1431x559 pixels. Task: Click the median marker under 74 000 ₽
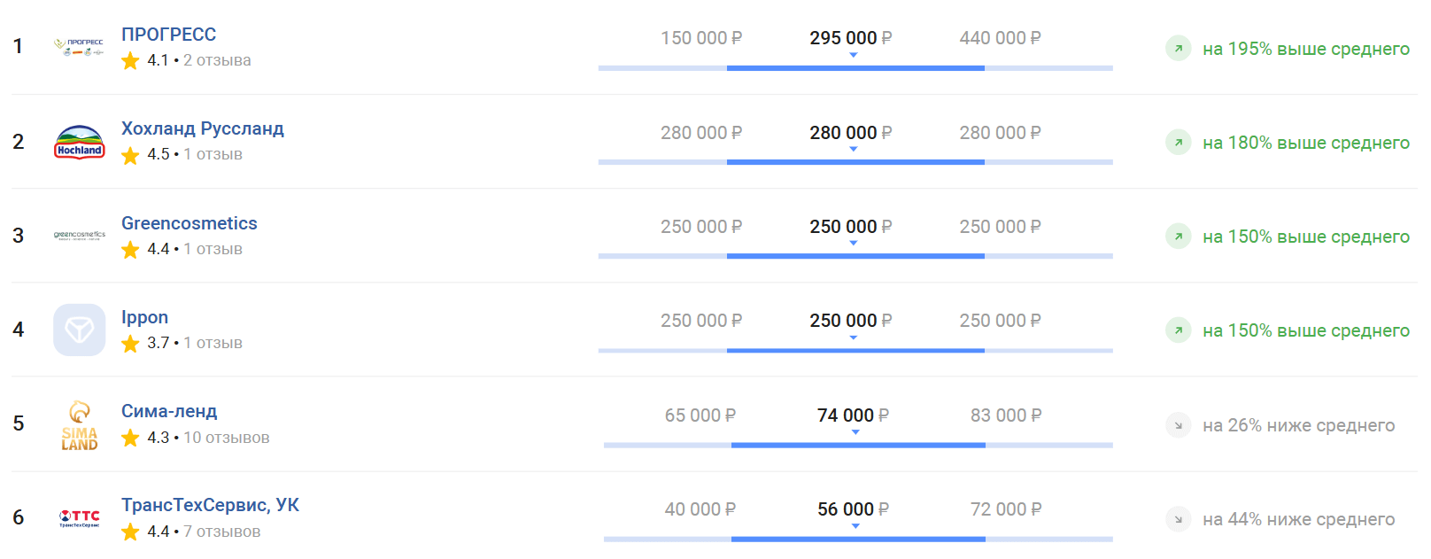point(855,432)
